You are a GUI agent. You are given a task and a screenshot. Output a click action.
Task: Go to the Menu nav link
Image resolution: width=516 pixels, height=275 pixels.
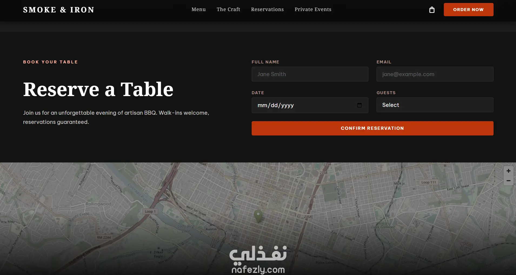click(x=199, y=9)
